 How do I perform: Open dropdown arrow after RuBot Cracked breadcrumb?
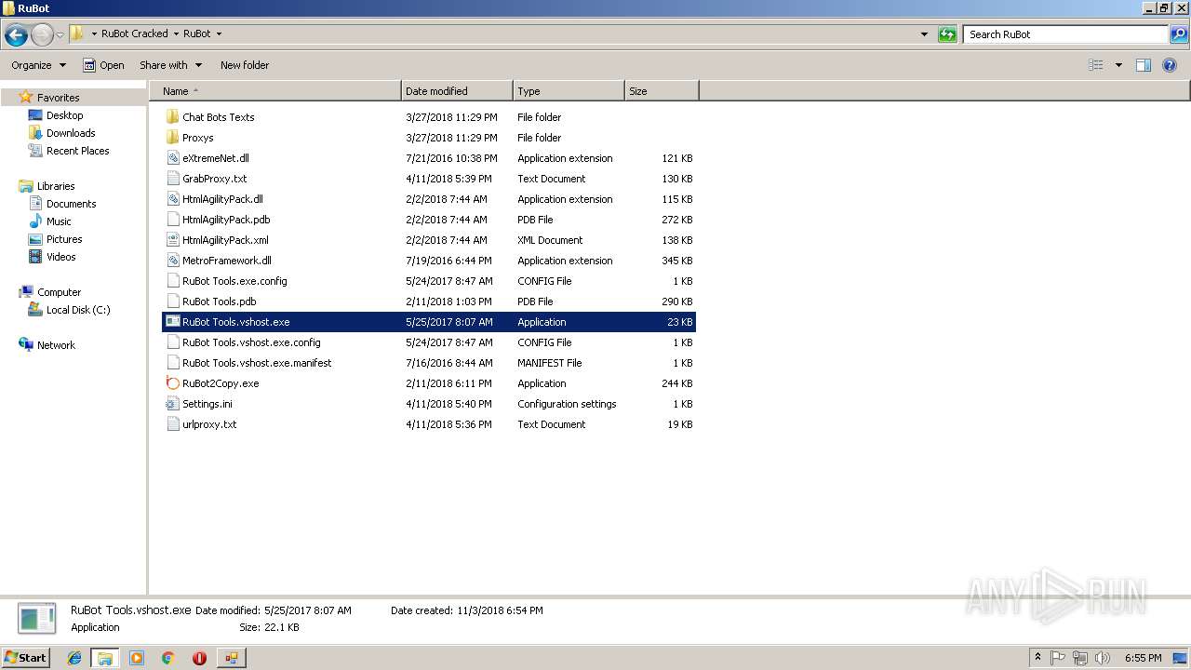point(175,33)
